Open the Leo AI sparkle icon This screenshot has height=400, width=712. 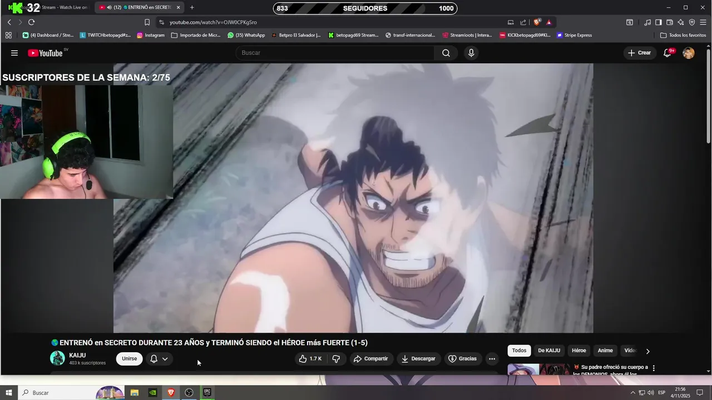pyautogui.click(x=680, y=22)
